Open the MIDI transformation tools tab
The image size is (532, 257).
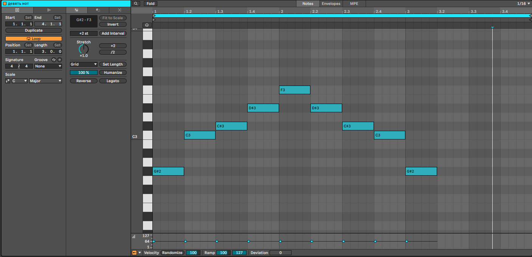pyautogui.click(x=98, y=10)
